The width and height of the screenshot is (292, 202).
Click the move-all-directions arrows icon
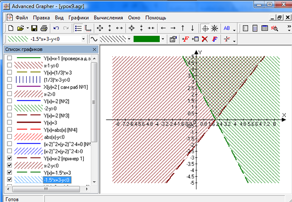[100, 28]
